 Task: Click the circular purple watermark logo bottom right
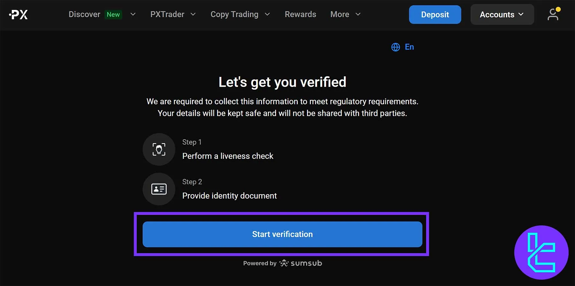click(541, 253)
